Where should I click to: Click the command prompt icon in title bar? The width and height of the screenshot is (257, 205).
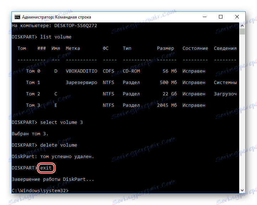(x=17, y=17)
